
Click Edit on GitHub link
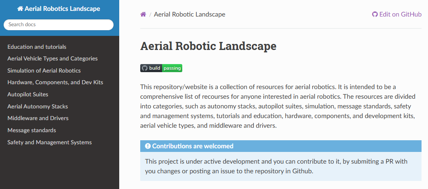pos(397,15)
